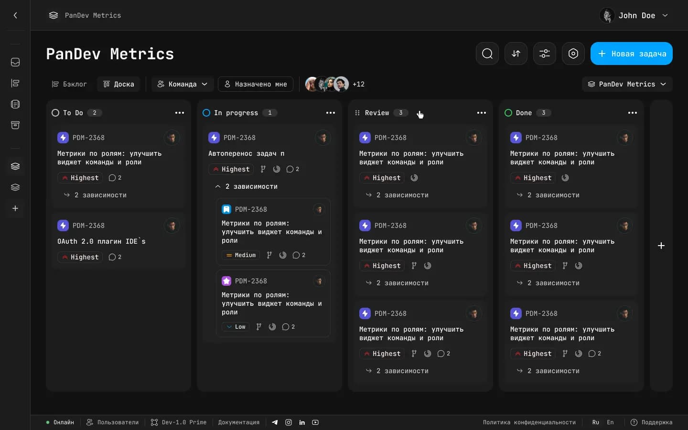Open the In progress column three-dots menu
The image size is (688, 430).
tap(331, 113)
